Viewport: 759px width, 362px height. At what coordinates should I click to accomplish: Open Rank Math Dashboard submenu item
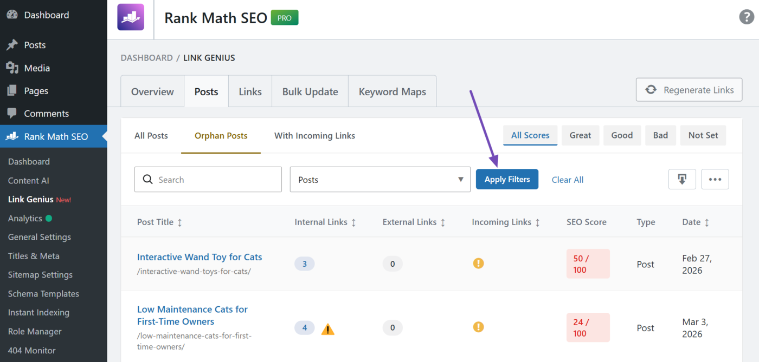pyautogui.click(x=29, y=162)
